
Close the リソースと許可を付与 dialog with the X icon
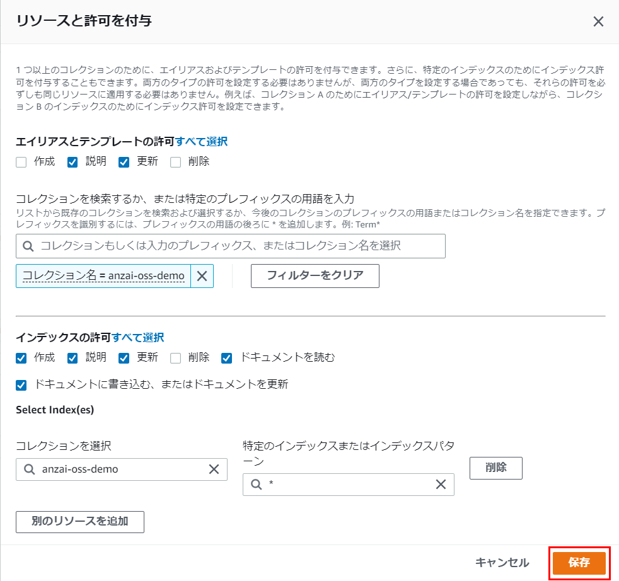(598, 21)
